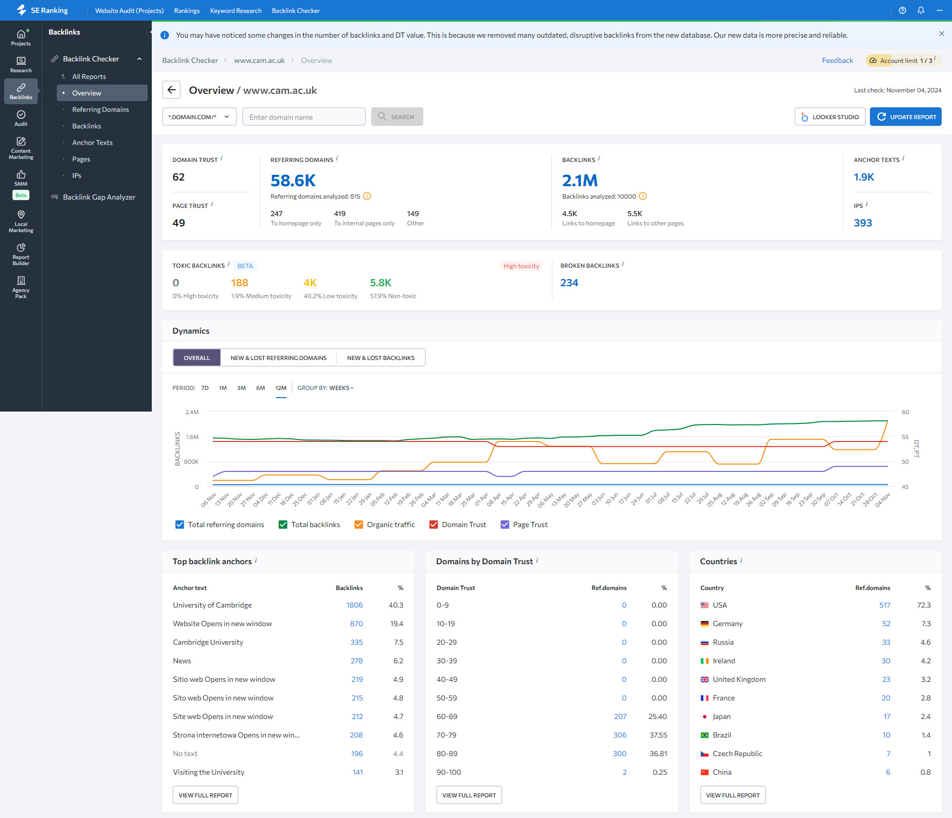952x818 pixels.
Task: Open Website Audit (Projects) menu
Action: 129,10
